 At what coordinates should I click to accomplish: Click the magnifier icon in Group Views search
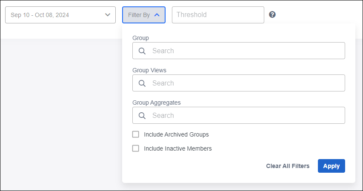[x=142, y=83]
